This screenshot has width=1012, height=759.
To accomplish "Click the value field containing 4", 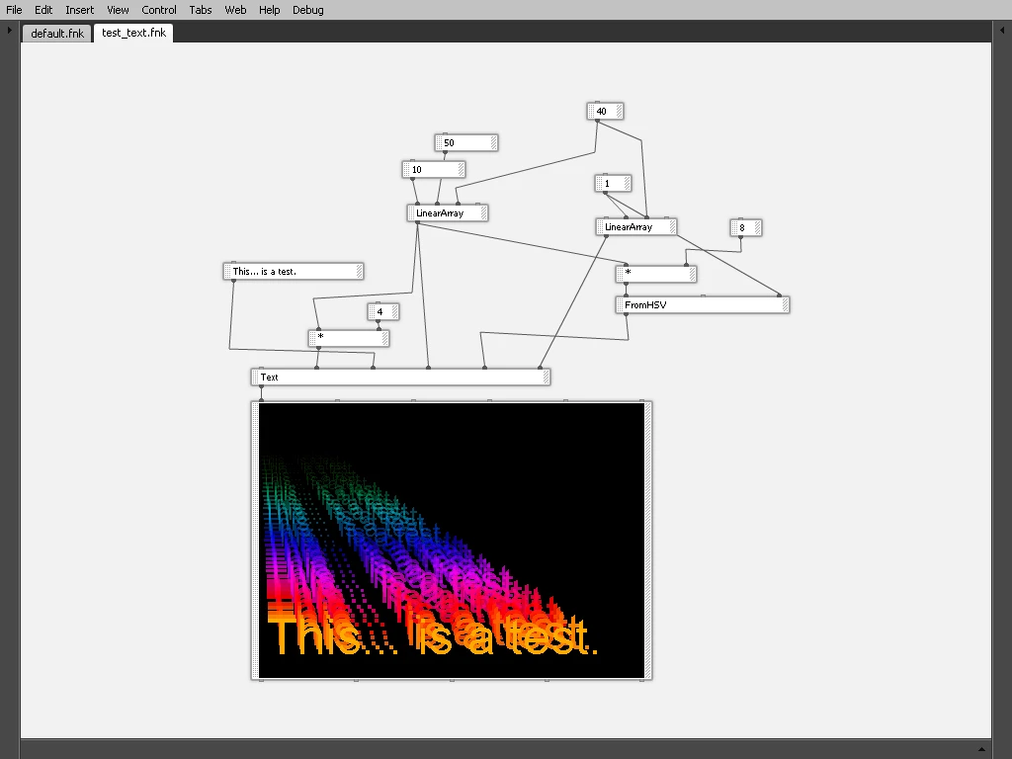I will click(x=383, y=311).
